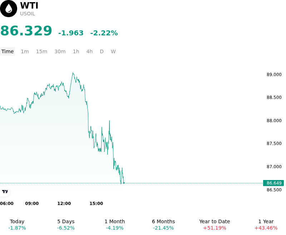Open the TradingView logo badge

[5, 191]
